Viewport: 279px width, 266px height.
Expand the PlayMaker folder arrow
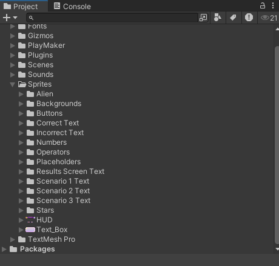coord(13,45)
